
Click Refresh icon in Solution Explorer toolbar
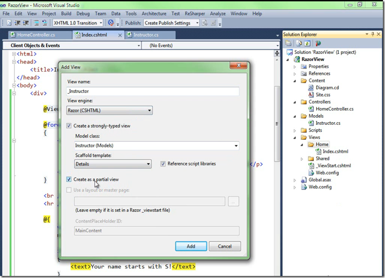[x=307, y=44]
